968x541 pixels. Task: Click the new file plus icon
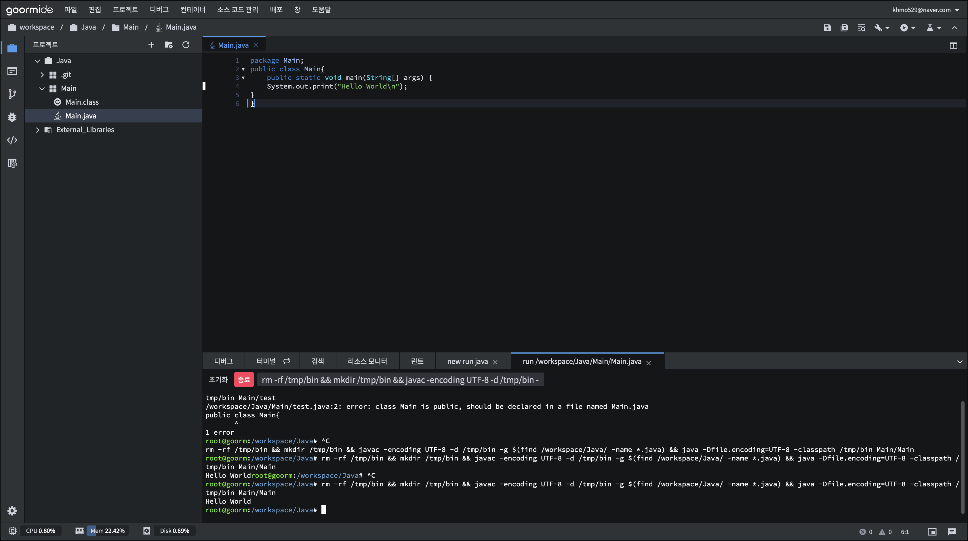click(151, 45)
